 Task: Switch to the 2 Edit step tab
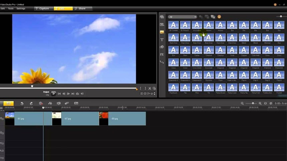pyautogui.click(x=63, y=9)
